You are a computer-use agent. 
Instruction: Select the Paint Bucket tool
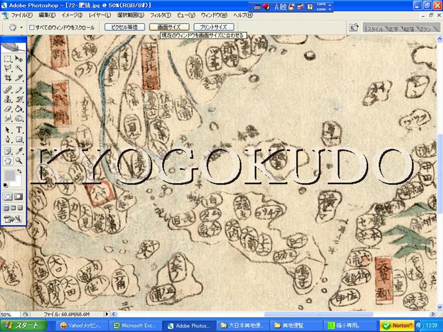tap(19, 109)
